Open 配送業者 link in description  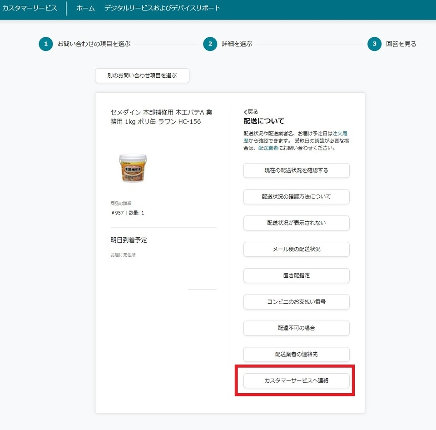click(268, 148)
